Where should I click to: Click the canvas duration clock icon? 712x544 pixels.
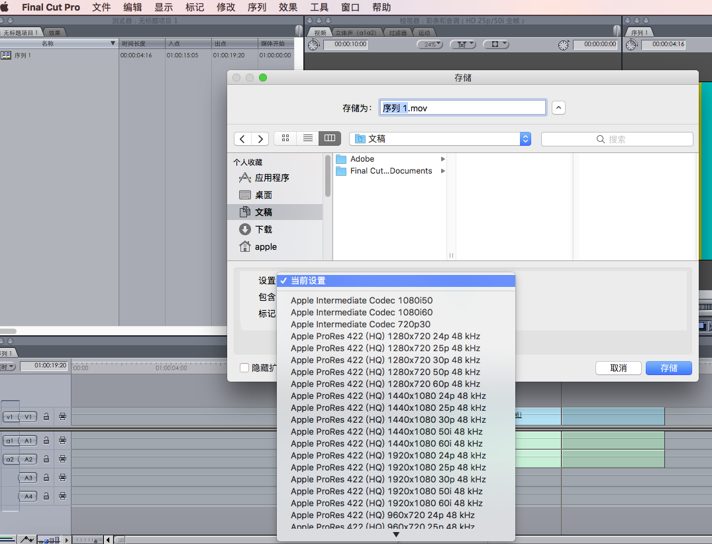click(x=632, y=44)
